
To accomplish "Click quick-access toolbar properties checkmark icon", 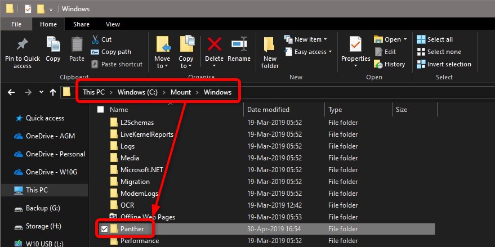I will 28,9.
